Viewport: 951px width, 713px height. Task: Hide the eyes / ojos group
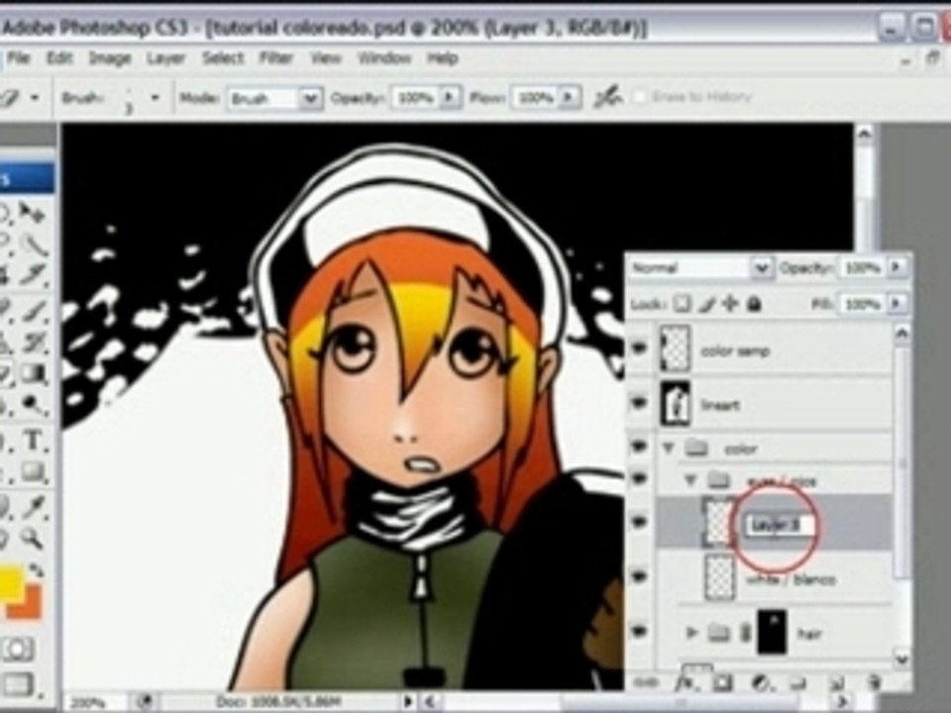tap(639, 479)
